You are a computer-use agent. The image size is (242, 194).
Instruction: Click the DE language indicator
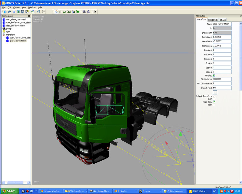point(214,191)
